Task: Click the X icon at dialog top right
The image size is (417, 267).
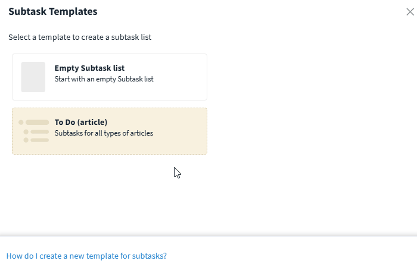Action: [x=410, y=12]
